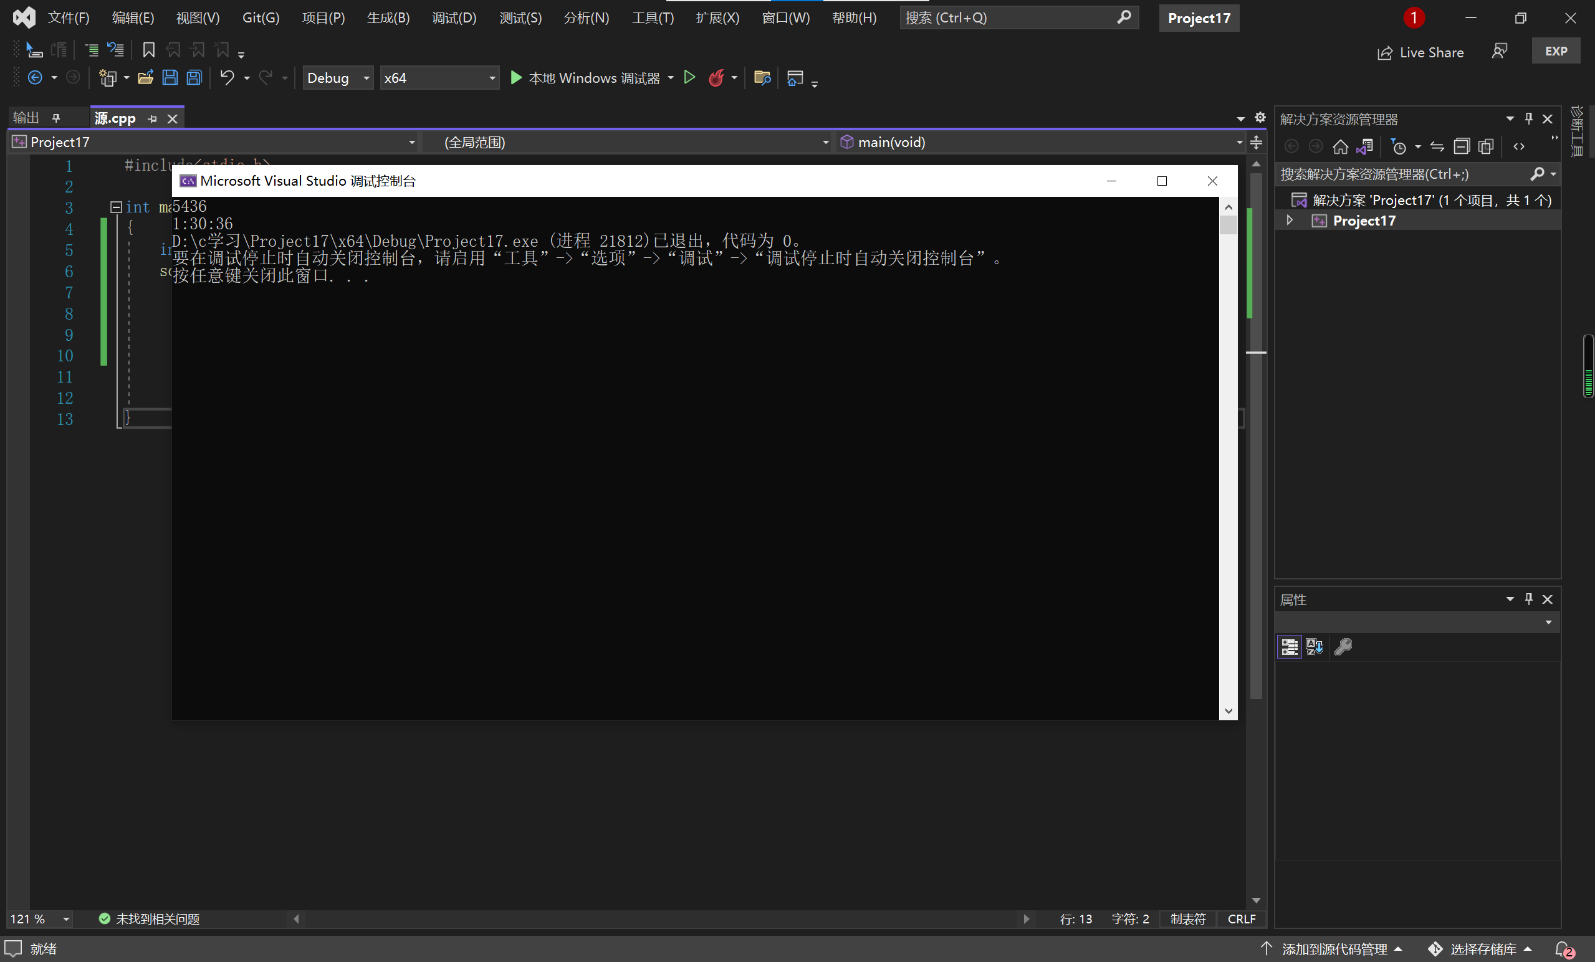This screenshot has width=1595, height=962.
Task: Click 添加到源代码管理 in the status bar
Action: coord(1334,949)
